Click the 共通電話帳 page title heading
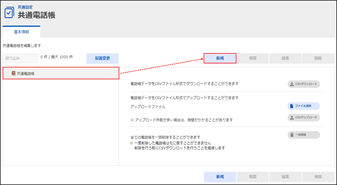The width and height of the screenshot is (337, 185). click(x=37, y=15)
